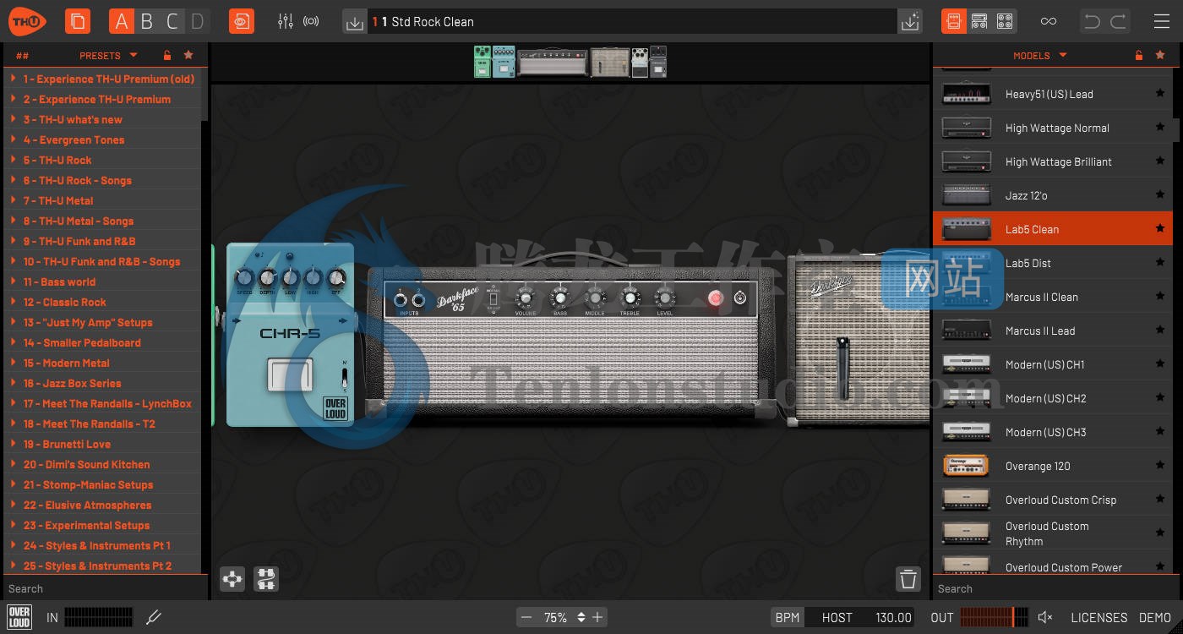Open the mixer sliders settings icon
The image size is (1183, 634).
286,21
